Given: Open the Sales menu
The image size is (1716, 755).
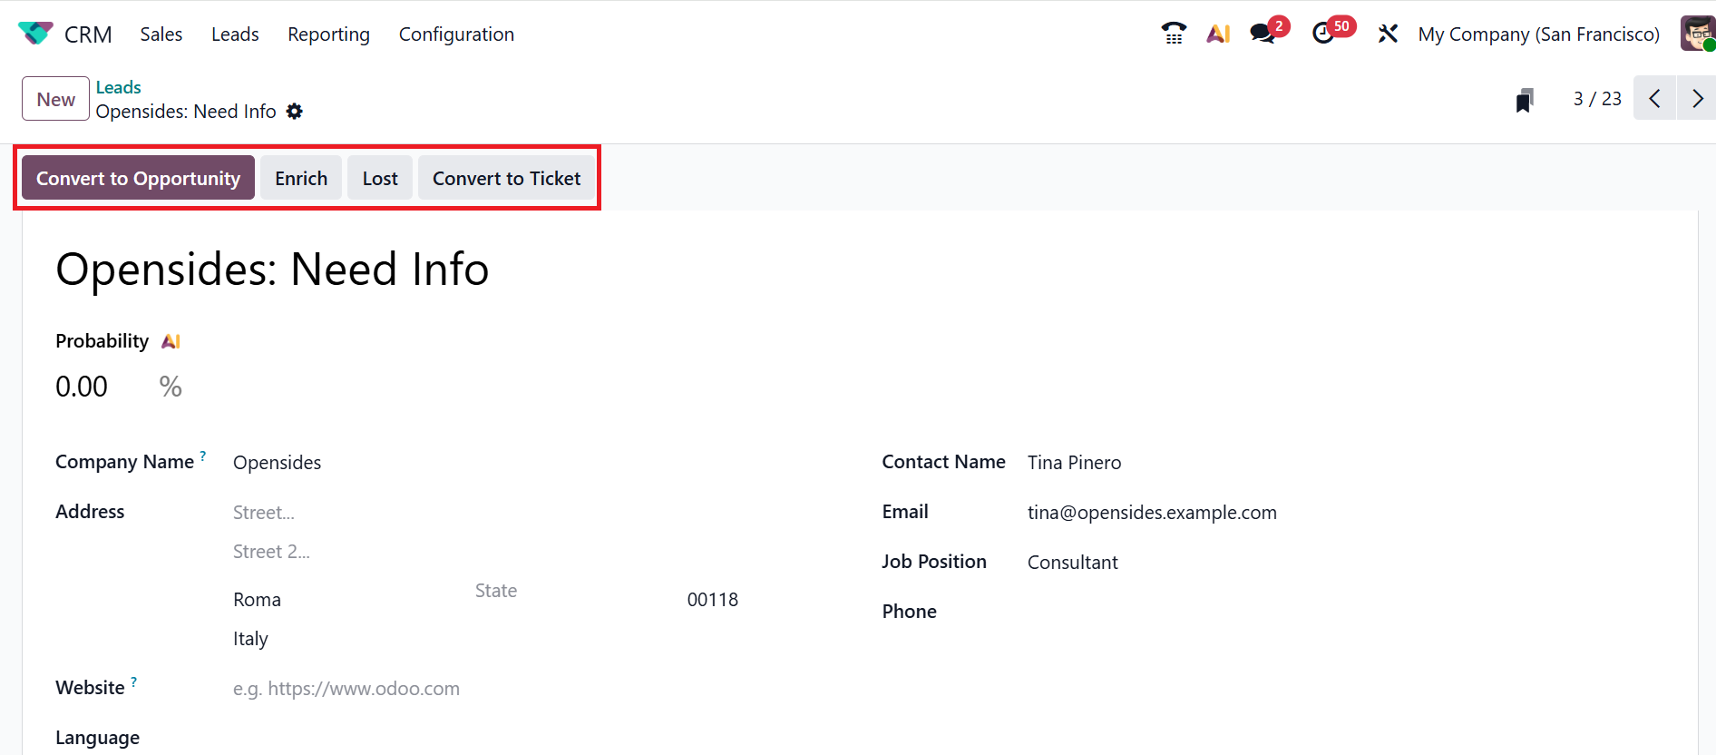Looking at the screenshot, I should click(161, 34).
